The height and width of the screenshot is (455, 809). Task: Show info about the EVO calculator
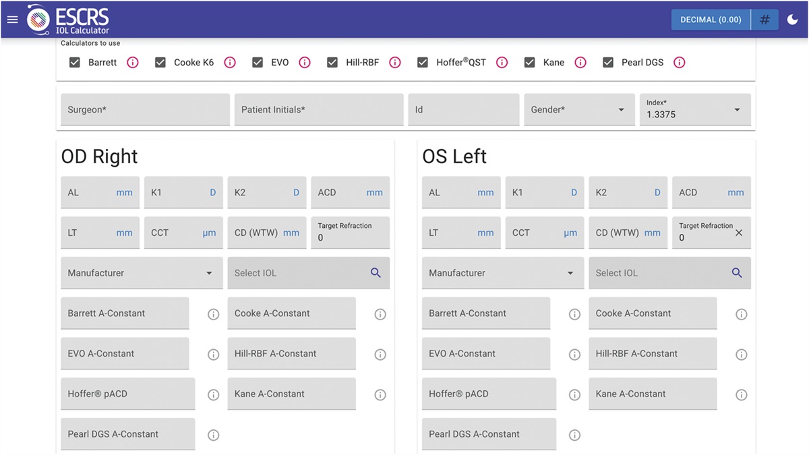point(305,63)
